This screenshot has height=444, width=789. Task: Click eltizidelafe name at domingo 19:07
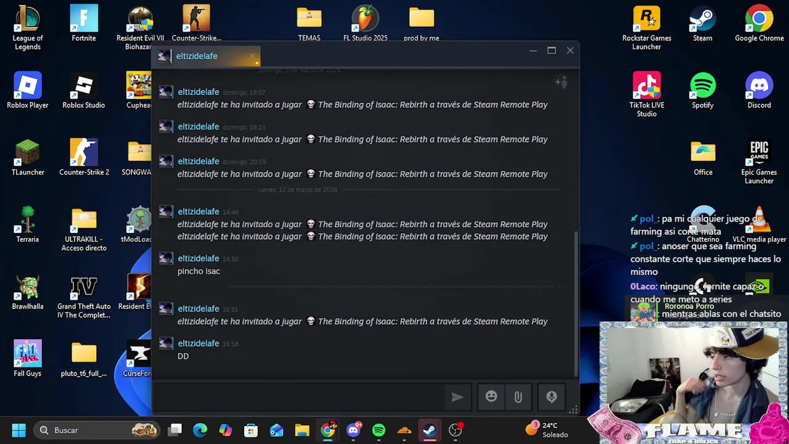coord(198,92)
